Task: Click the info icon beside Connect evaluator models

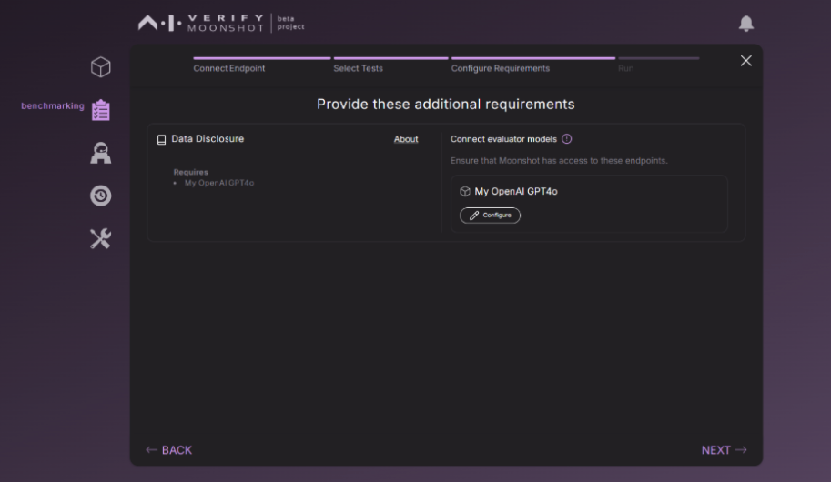Action: [566, 139]
